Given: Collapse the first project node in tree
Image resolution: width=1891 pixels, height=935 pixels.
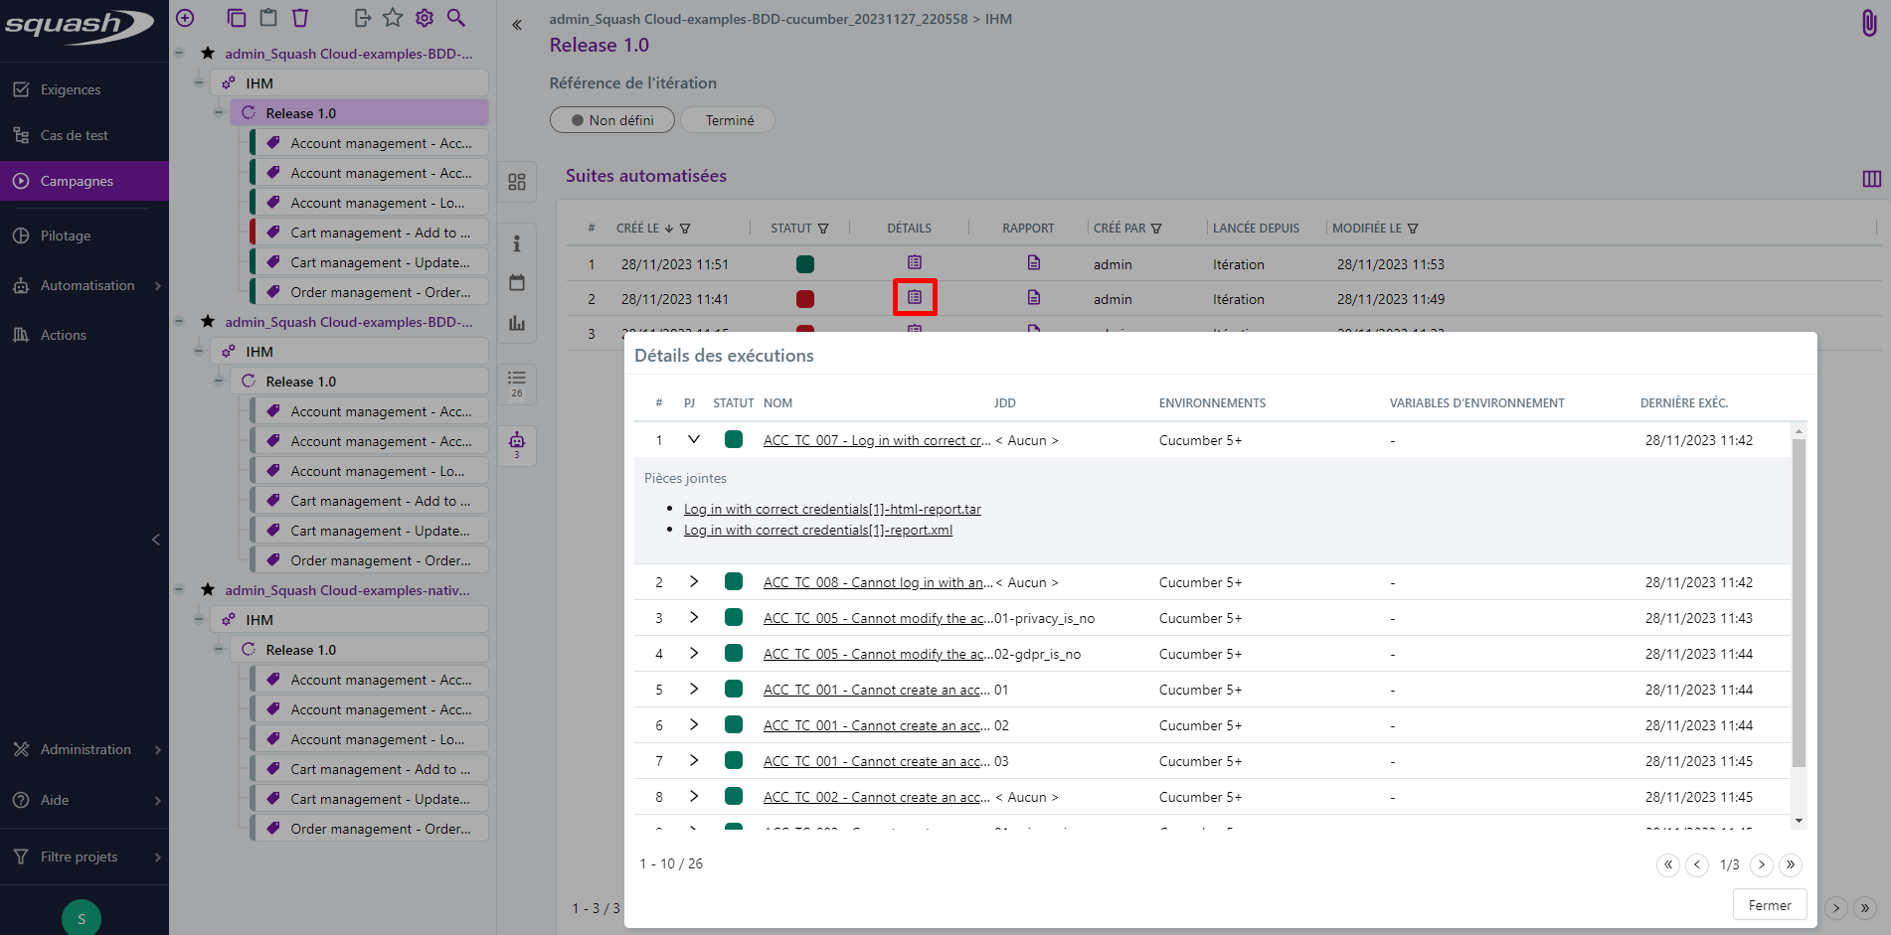Looking at the screenshot, I should tap(179, 53).
